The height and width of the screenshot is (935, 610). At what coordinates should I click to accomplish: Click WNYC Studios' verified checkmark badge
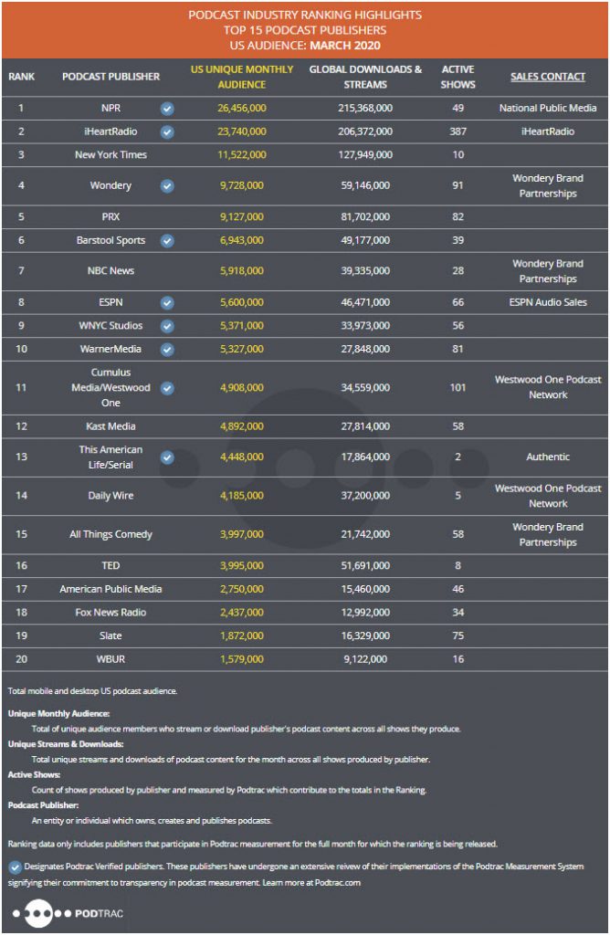pos(167,326)
